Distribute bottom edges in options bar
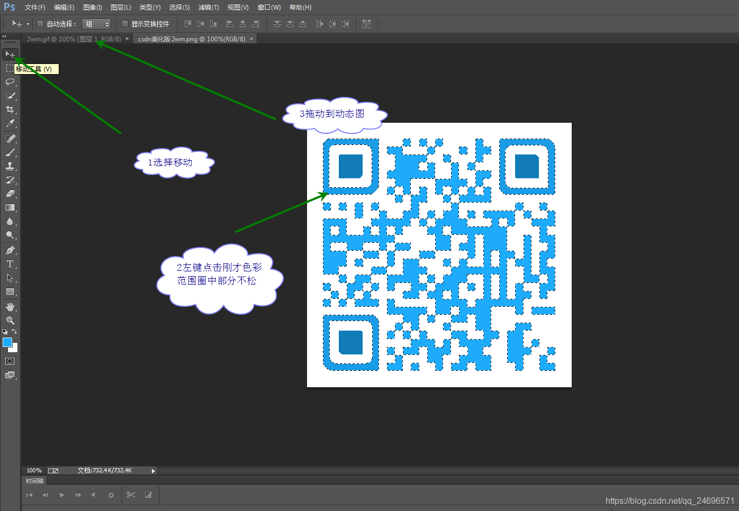Viewport: 739px width, 511px height. [x=302, y=24]
